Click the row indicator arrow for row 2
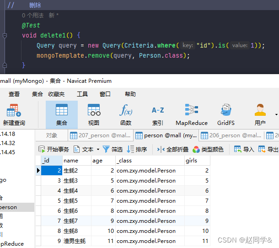279x248 pixels. pyautogui.click(x=38, y=171)
